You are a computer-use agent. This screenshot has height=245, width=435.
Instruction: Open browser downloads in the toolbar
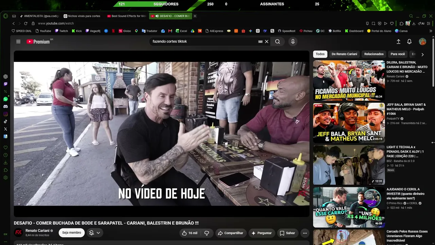414,23
